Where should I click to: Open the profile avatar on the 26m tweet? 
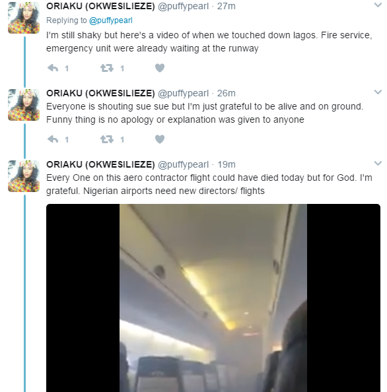[x=24, y=105]
